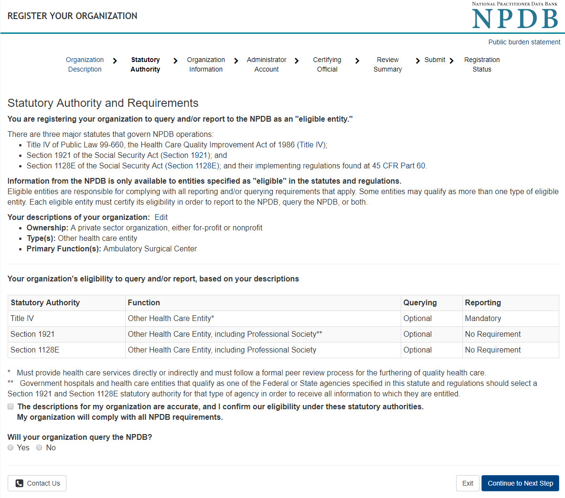Check the eligibility confirmation checkbox
Viewport: 565px width, 498px height.
tap(11, 406)
